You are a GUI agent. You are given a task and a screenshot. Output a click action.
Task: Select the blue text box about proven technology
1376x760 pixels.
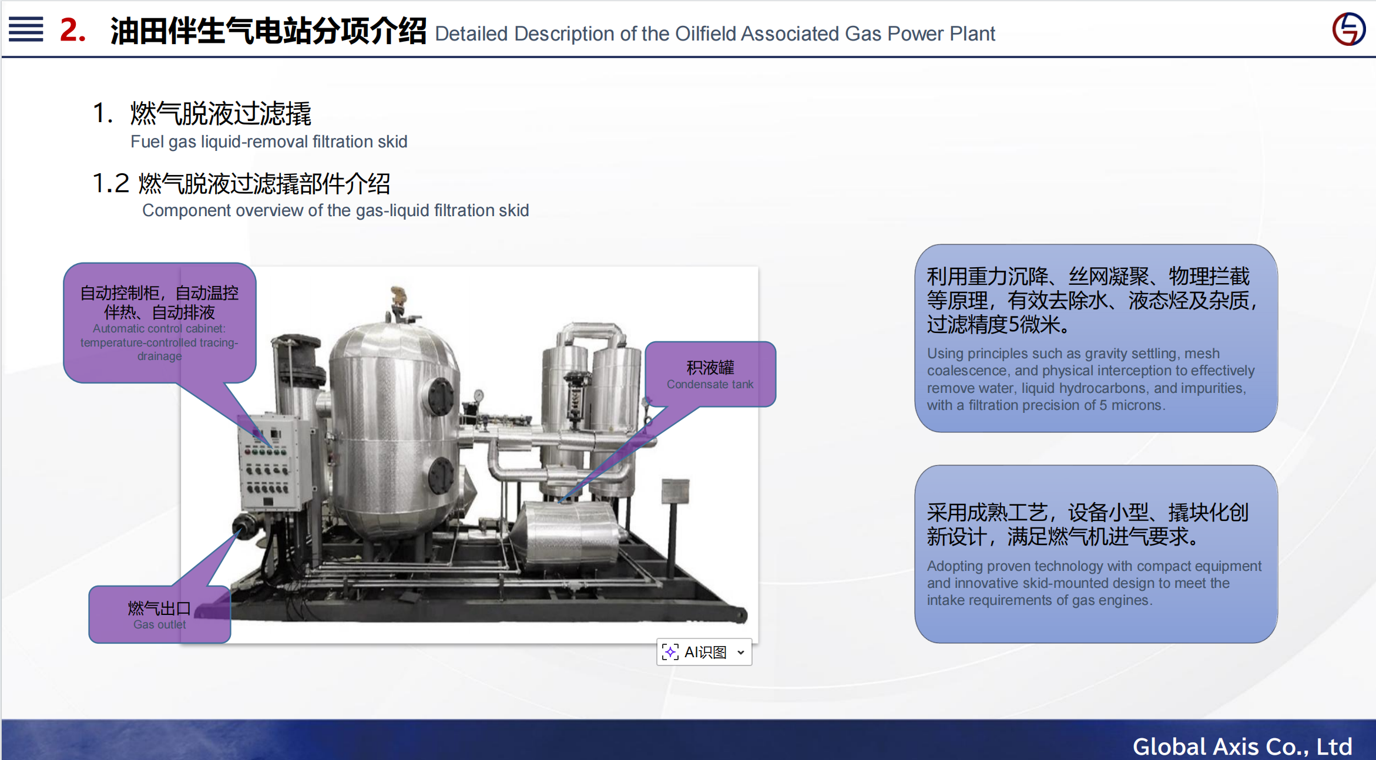click(1095, 553)
